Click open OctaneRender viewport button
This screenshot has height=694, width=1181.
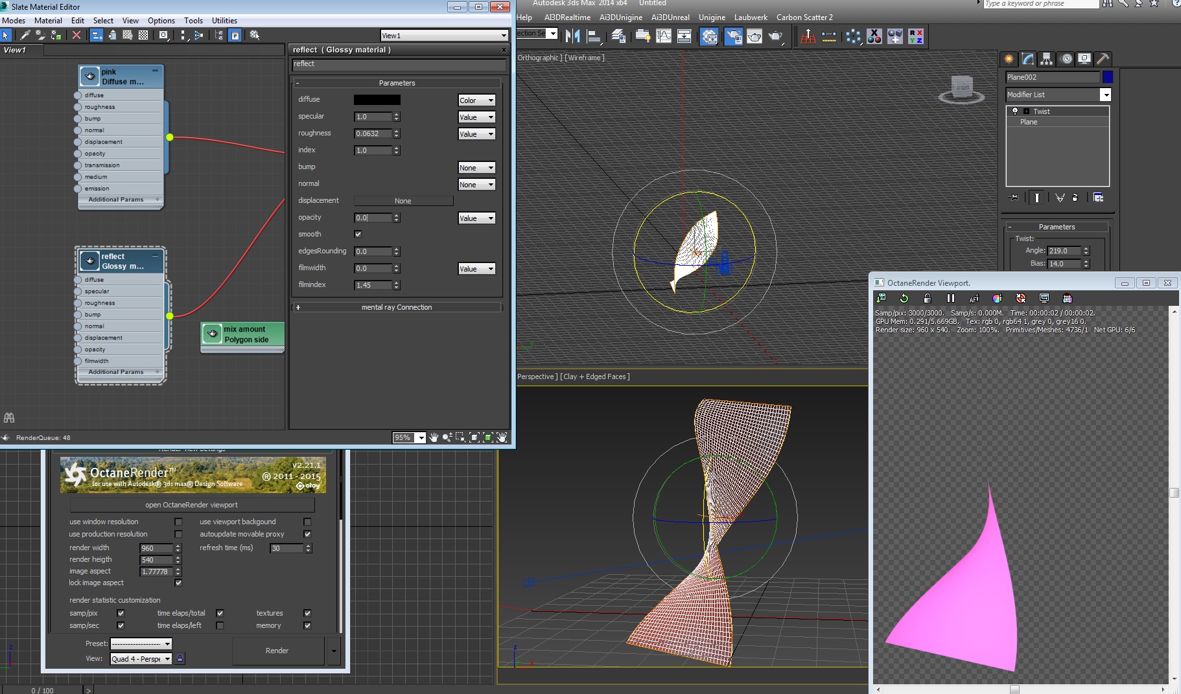coord(192,505)
